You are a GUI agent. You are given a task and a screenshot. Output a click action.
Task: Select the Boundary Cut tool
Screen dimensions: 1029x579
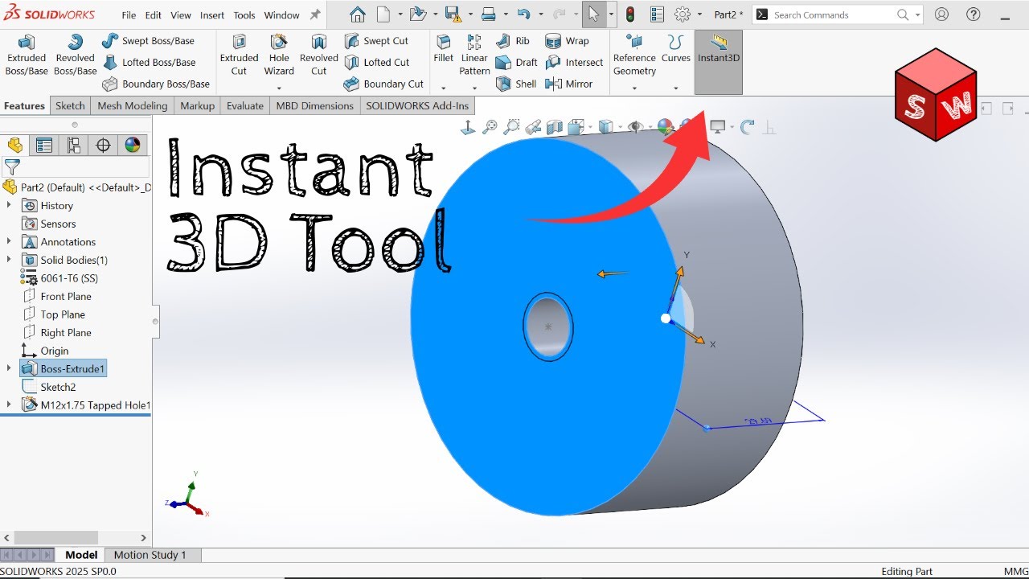(x=383, y=84)
